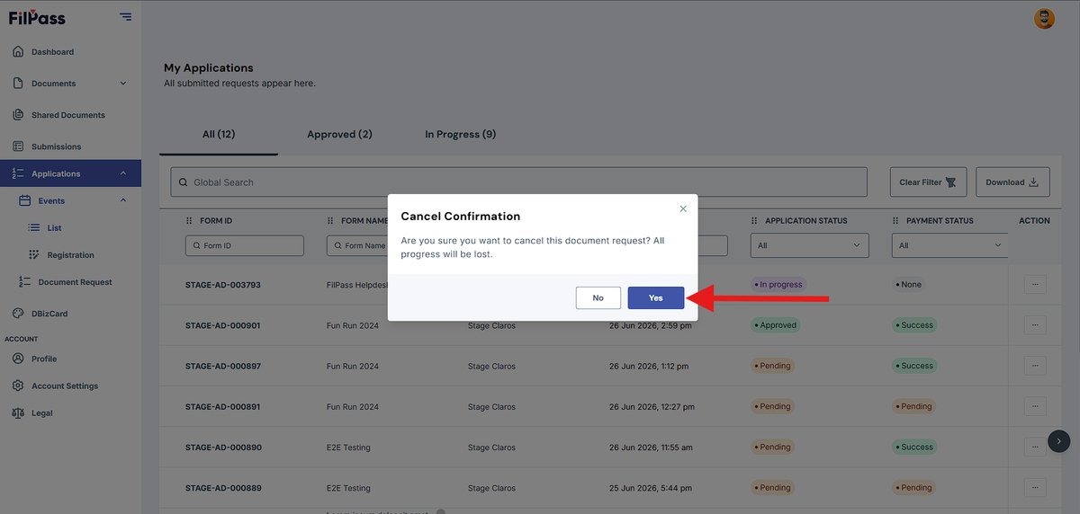Click the STAGE-AD-000890 form ID

point(223,448)
